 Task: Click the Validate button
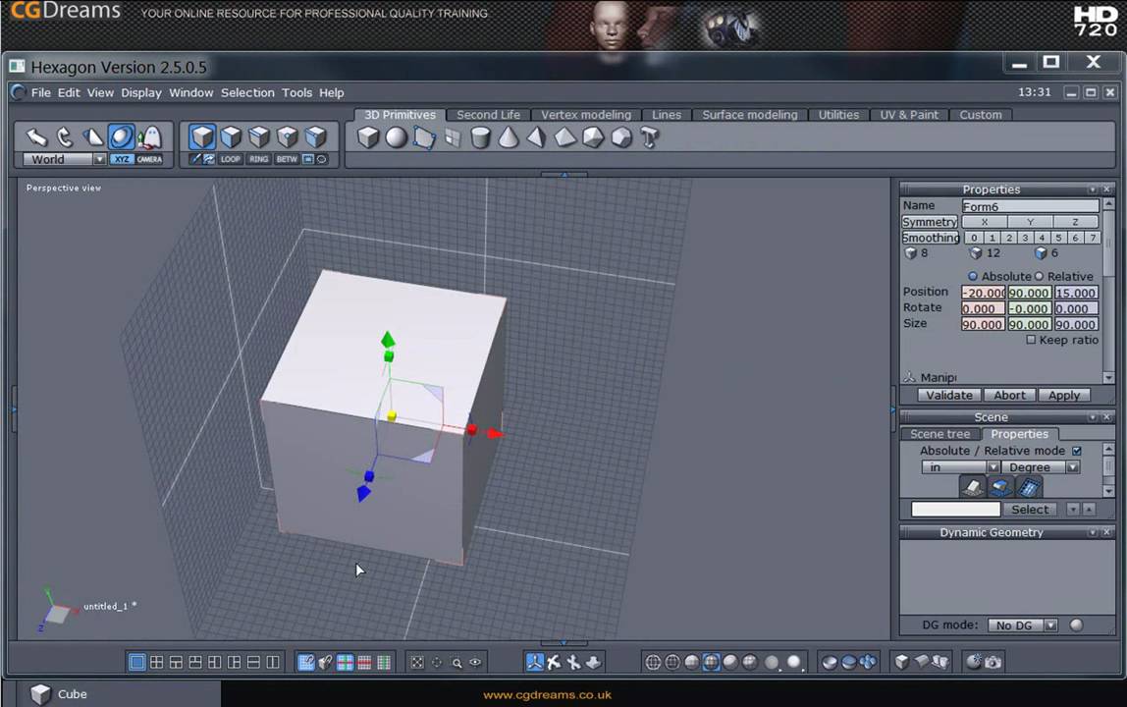point(948,396)
